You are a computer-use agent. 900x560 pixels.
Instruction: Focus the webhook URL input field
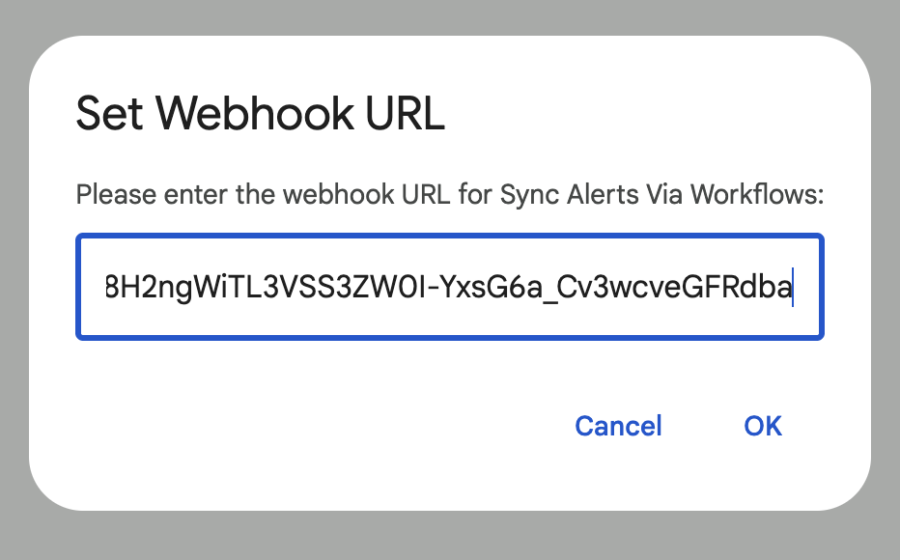[449, 287]
